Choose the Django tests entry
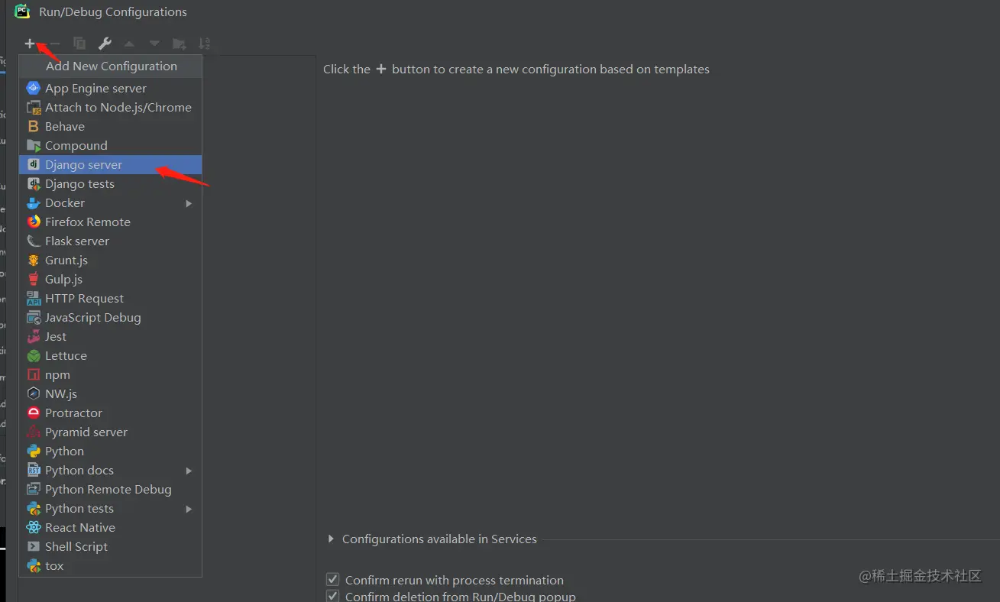The width and height of the screenshot is (1000, 602). pyautogui.click(x=111, y=183)
